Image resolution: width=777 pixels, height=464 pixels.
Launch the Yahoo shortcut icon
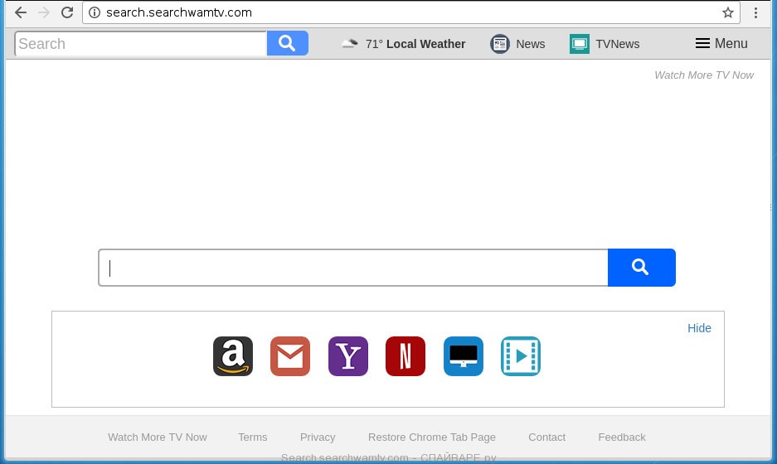(348, 356)
